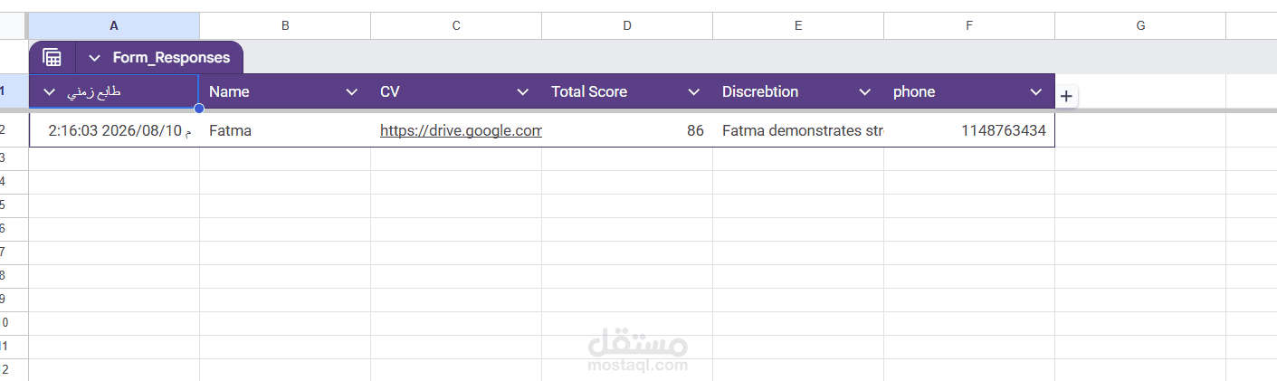Click the Total Score table header cell
Screen dimensions: 1277x381
[627, 92]
